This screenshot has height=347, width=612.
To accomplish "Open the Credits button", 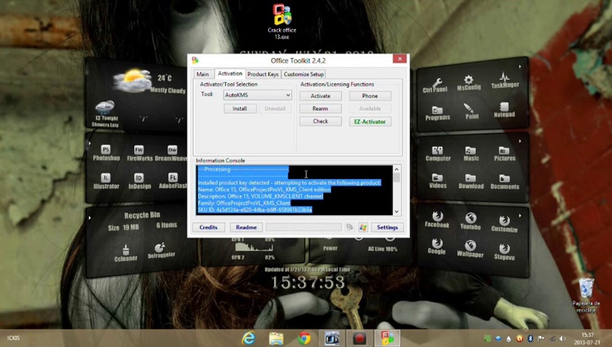I will 209,227.
